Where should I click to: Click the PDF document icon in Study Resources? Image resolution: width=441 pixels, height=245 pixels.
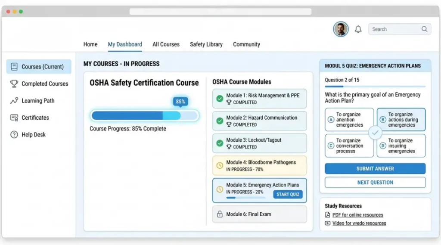(x=327, y=215)
